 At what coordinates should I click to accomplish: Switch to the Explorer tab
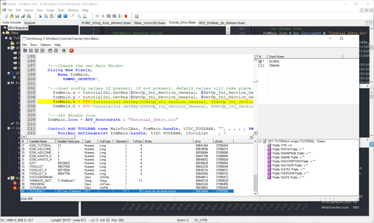30,23
